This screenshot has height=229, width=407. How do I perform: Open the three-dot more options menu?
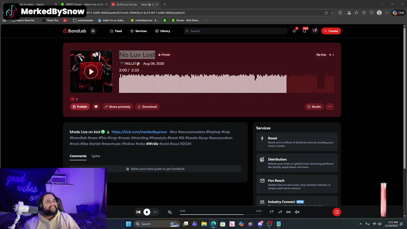pyautogui.click(x=330, y=107)
